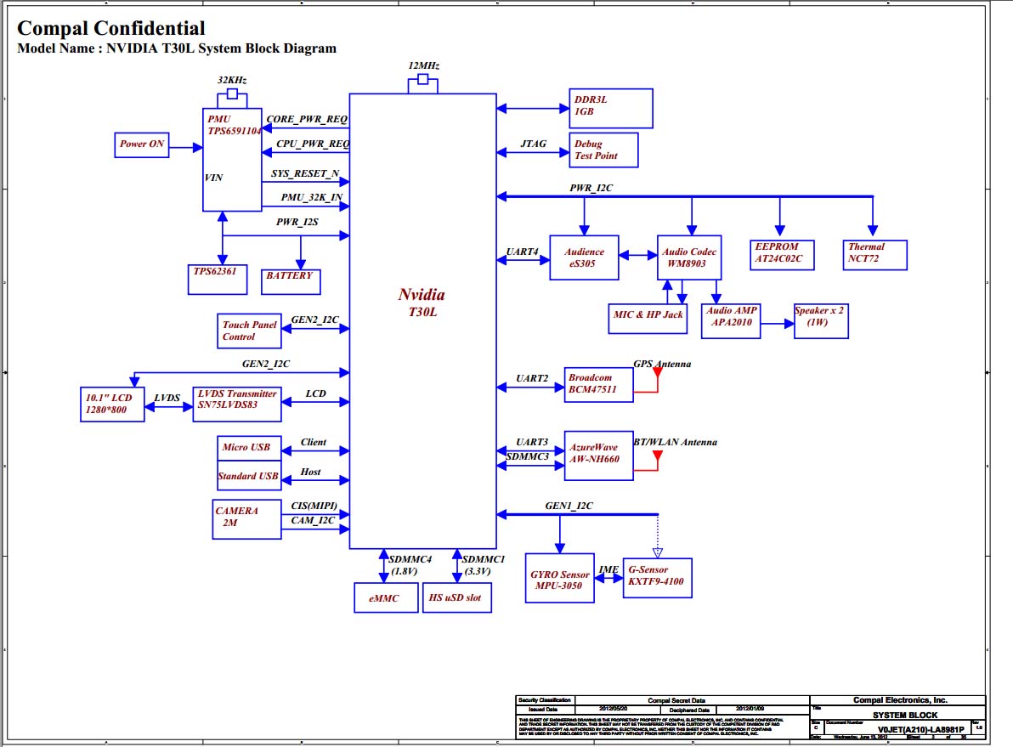Click the VIN label inside the PMU block
Image resolution: width=1013 pixels, height=747 pixels.
click(x=214, y=178)
